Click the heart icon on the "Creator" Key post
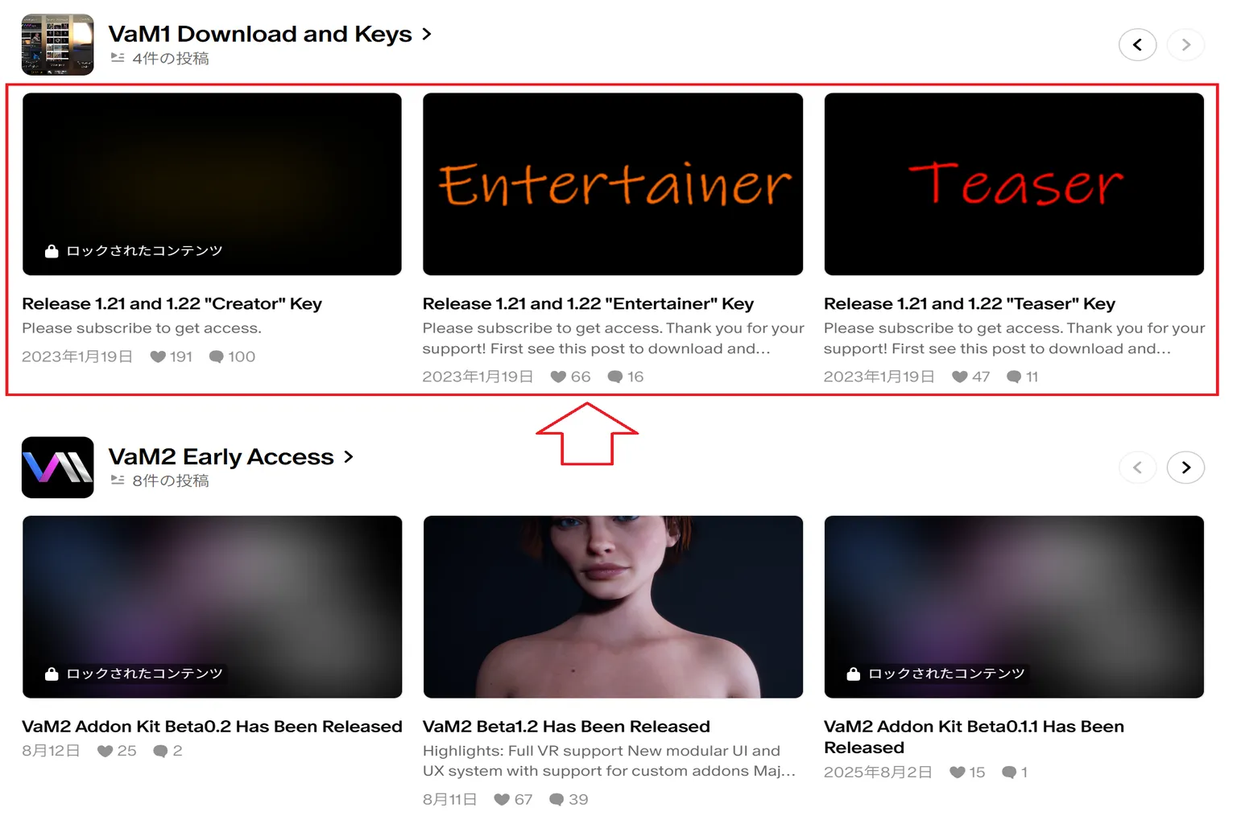The width and height of the screenshot is (1237, 824). pyautogui.click(x=158, y=356)
